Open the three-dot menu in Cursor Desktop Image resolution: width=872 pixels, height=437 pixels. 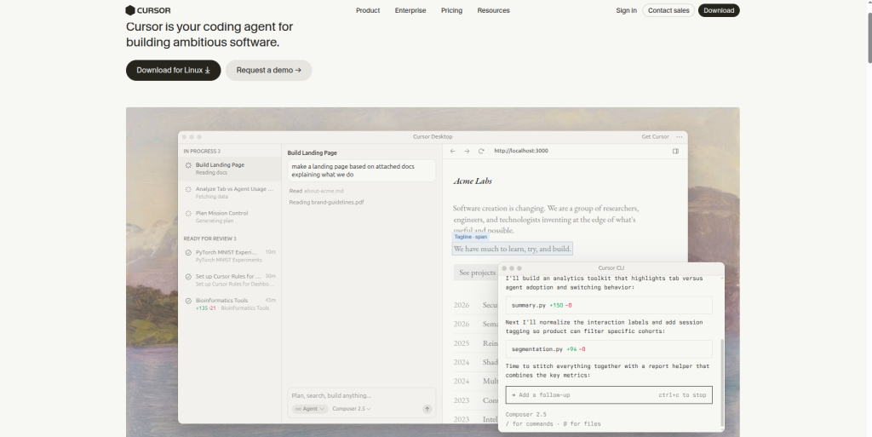(679, 137)
